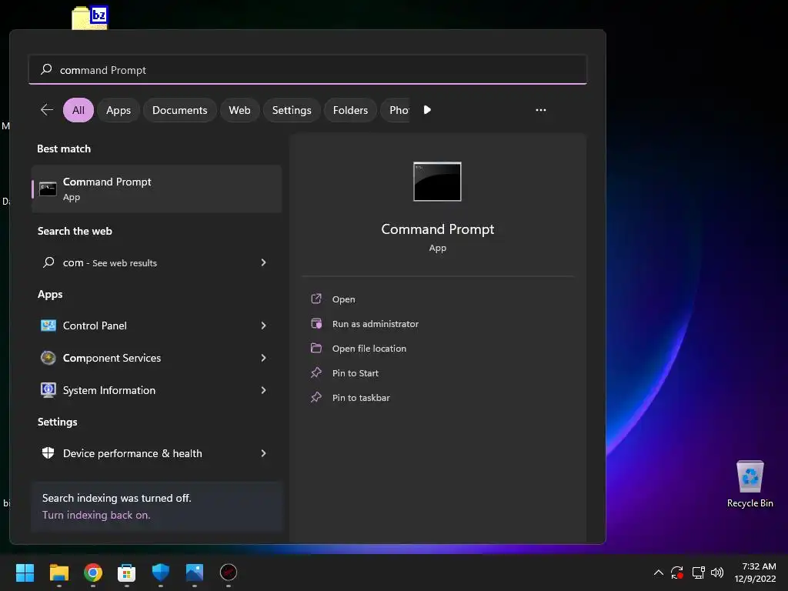Open Command Prompt best match result
This screenshot has height=591, width=788.
pyautogui.click(x=156, y=189)
